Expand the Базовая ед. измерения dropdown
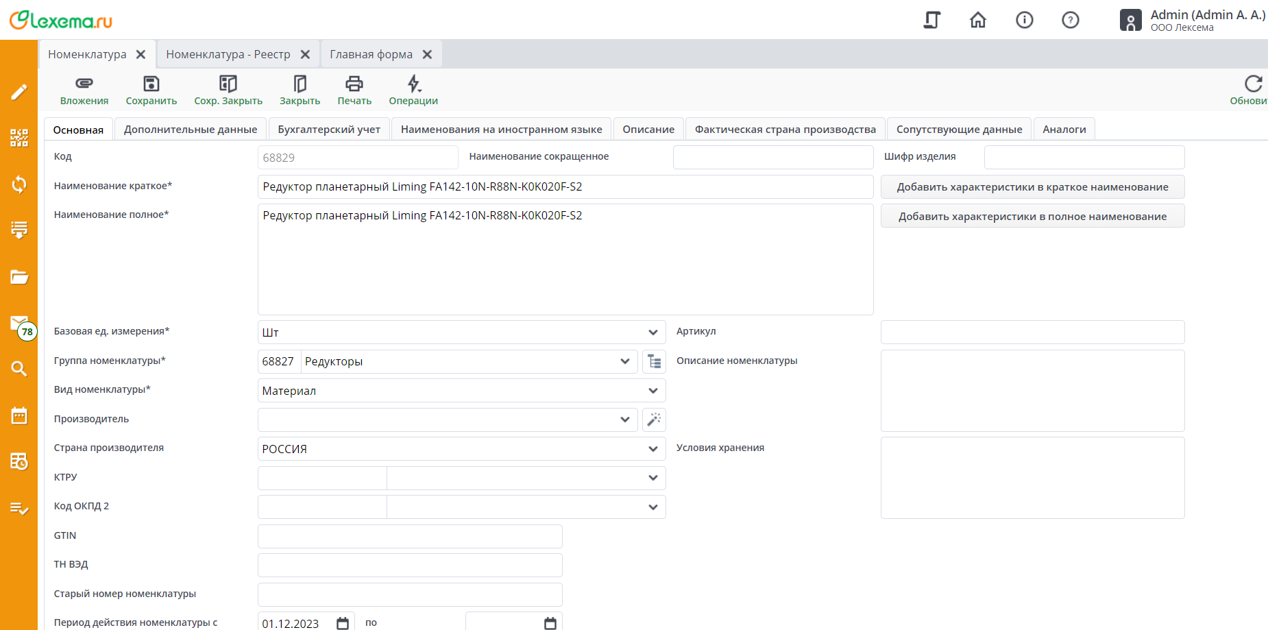The width and height of the screenshot is (1268, 630). coord(653,332)
